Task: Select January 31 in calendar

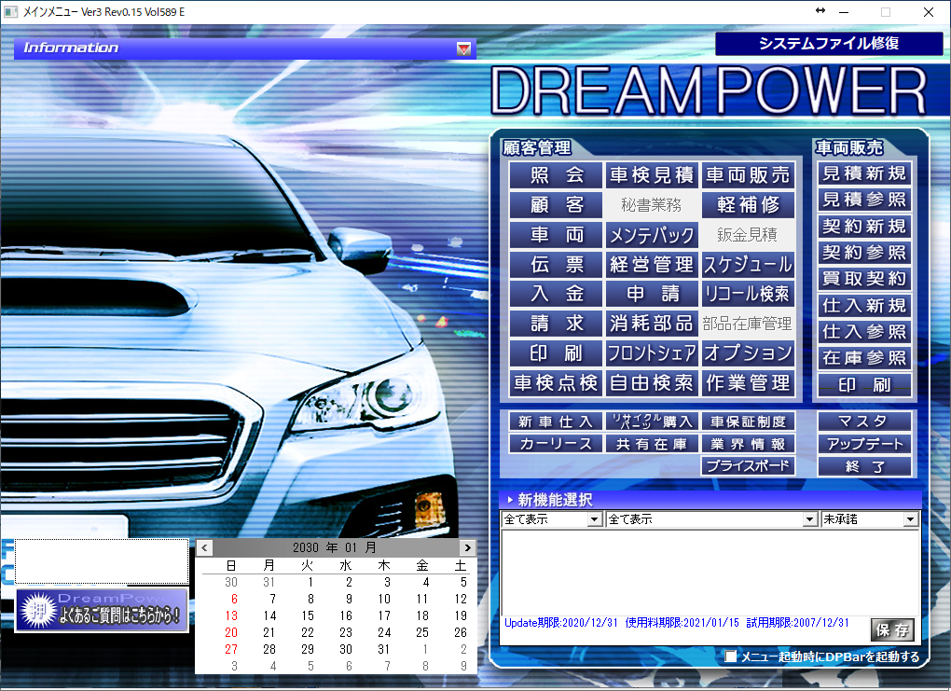Action: click(384, 649)
